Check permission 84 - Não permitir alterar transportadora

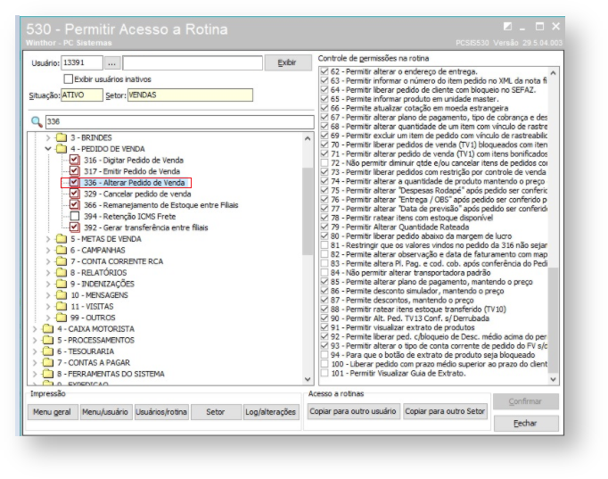[325, 273]
